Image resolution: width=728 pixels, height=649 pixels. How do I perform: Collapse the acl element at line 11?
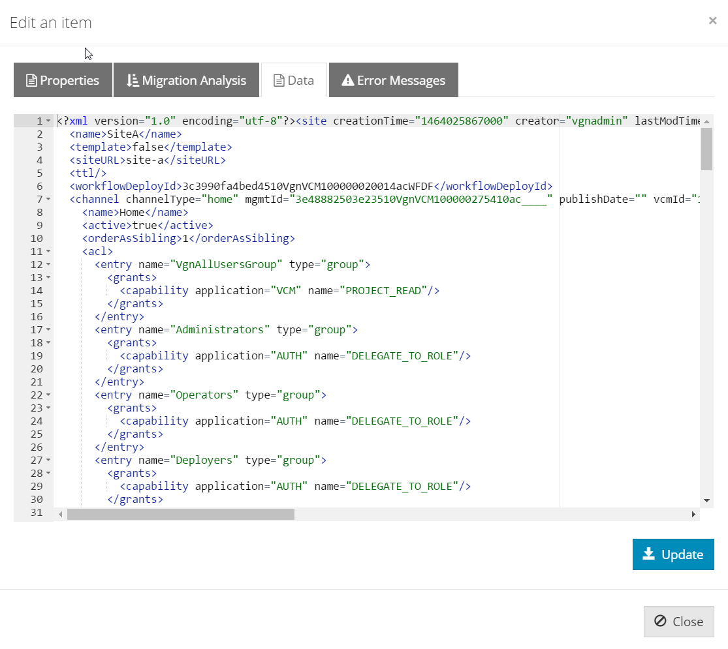coord(48,251)
